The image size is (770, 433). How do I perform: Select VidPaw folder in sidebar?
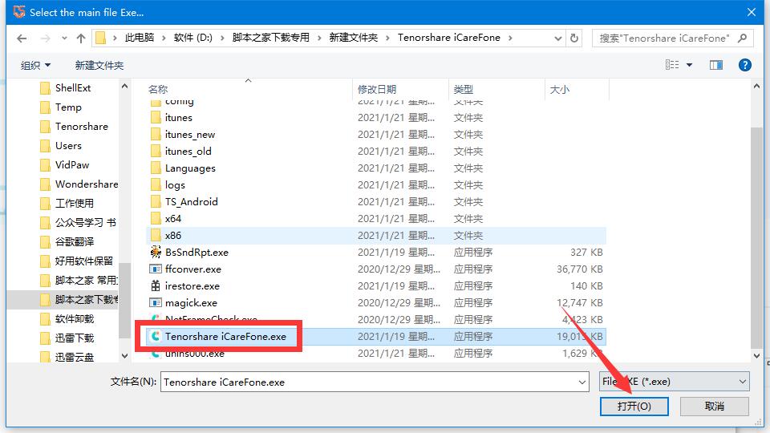point(72,165)
